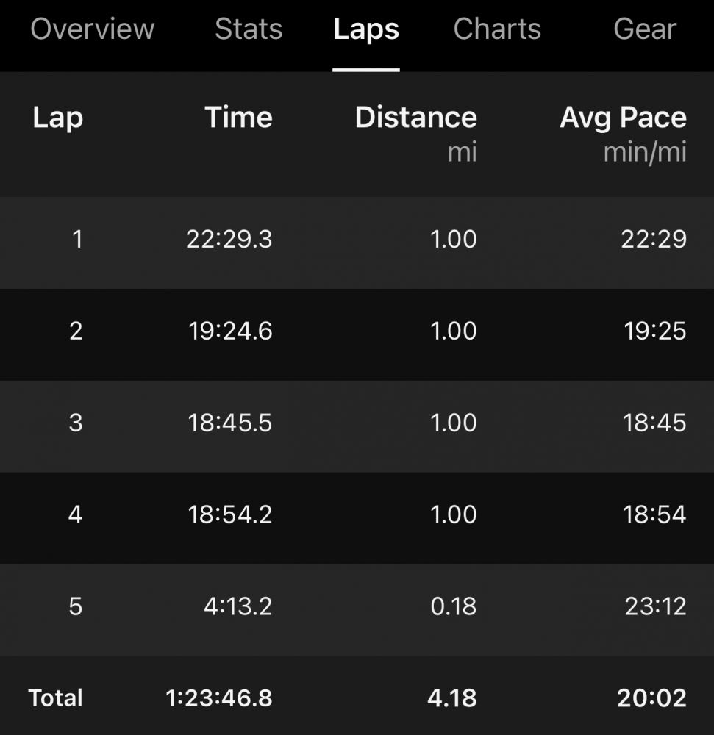
Task: Select lap 4 row time 18:54.2
Action: pyautogui.click(x=230, y=514)
